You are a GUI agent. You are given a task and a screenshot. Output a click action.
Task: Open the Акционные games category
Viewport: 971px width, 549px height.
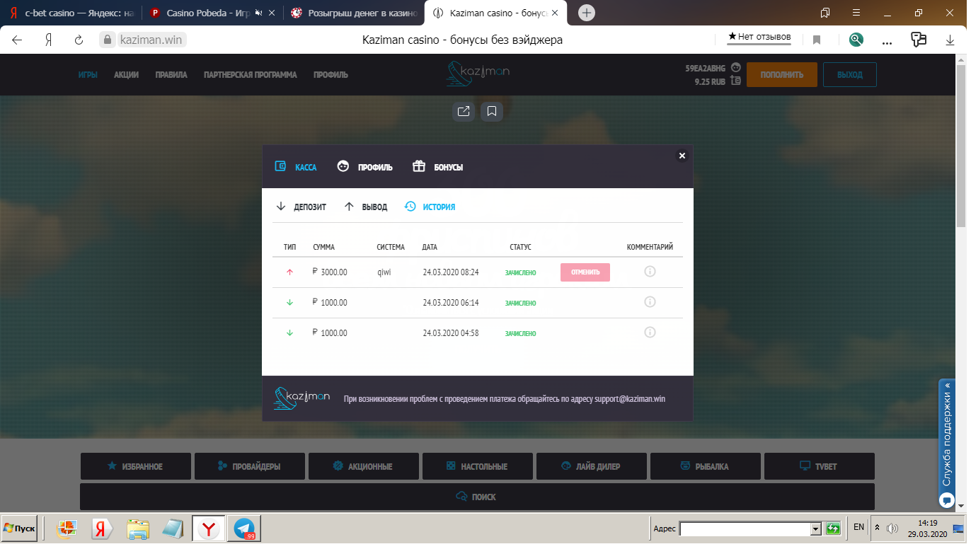pos(364,466)
